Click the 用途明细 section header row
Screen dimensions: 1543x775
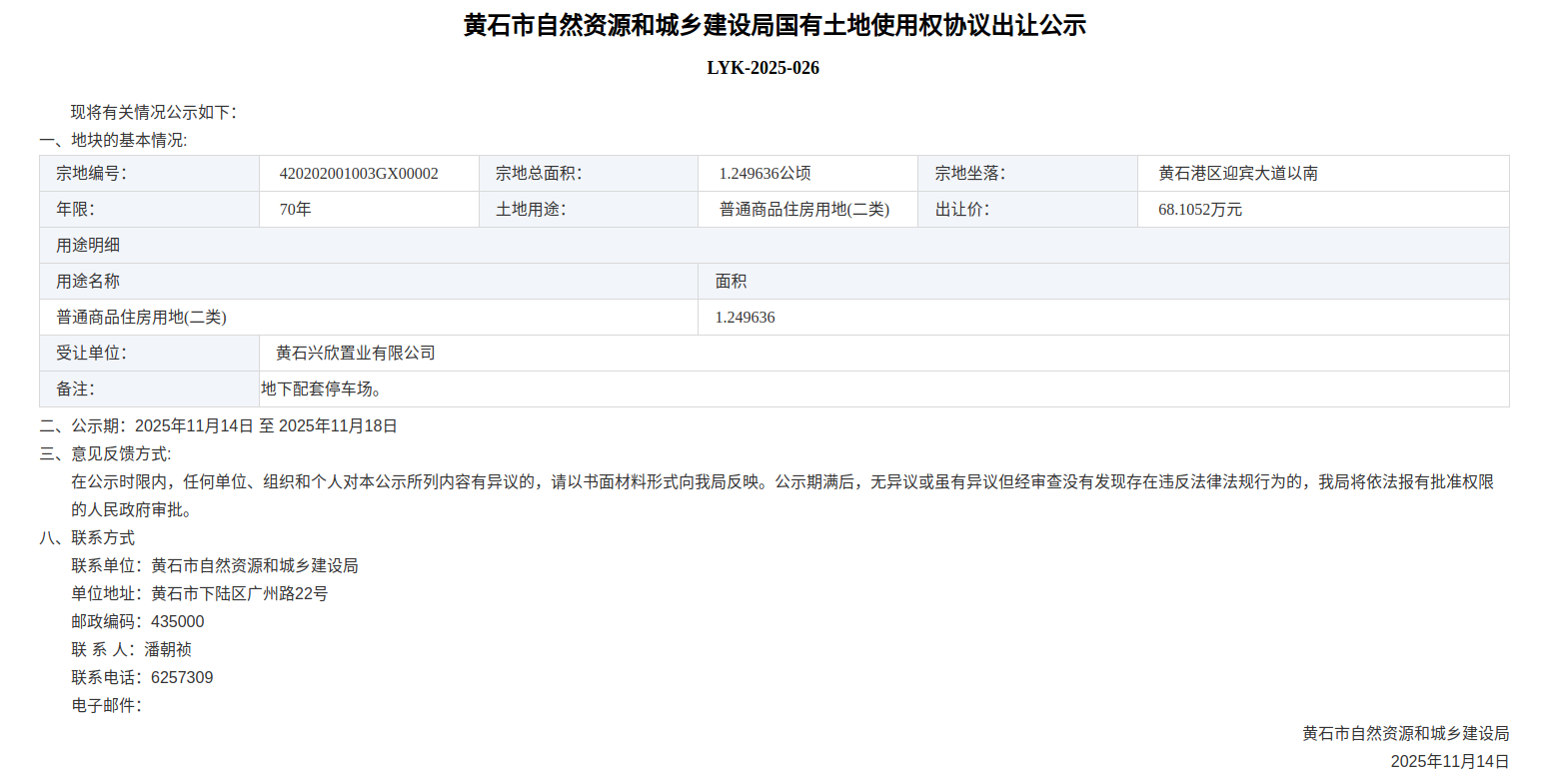88,246
